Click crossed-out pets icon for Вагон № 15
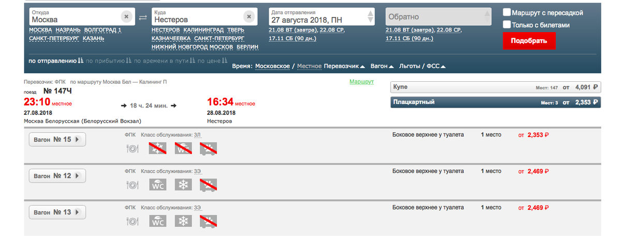621x241 pixels. 209,149
